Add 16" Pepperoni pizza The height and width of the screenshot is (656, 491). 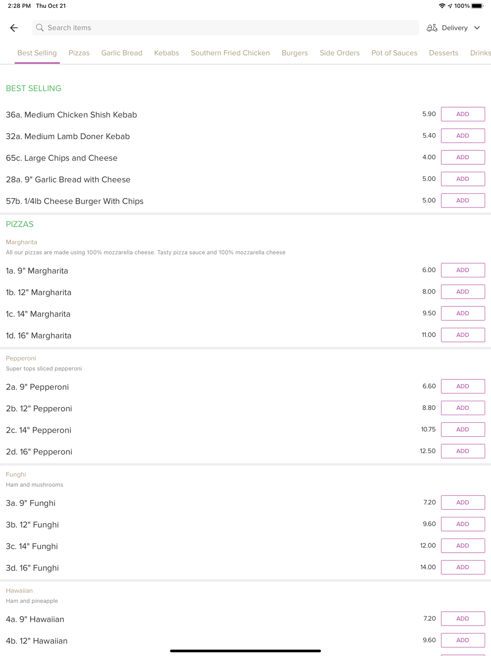pos(463,451)
